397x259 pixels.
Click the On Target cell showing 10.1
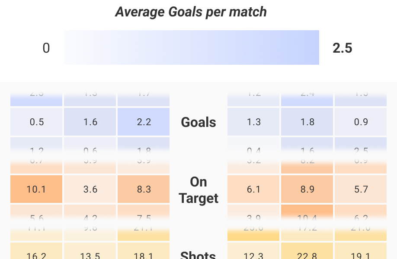[37, 189]
